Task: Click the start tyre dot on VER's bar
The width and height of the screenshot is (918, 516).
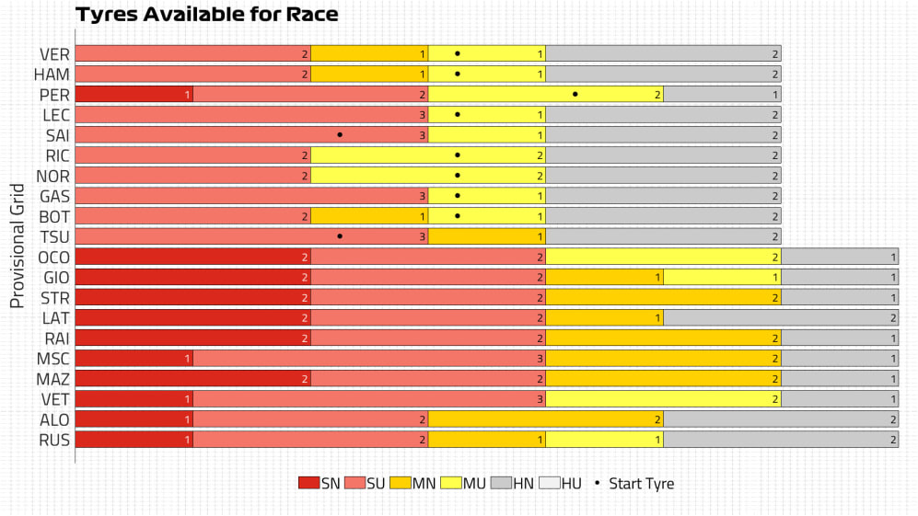Action: [x=458, y=53]
